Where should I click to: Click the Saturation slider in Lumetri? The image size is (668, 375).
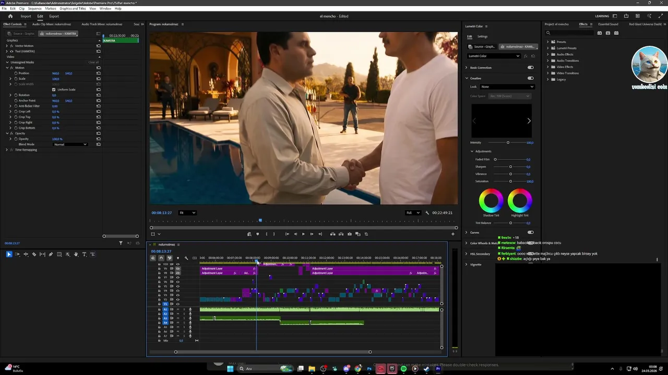(510, 181)
